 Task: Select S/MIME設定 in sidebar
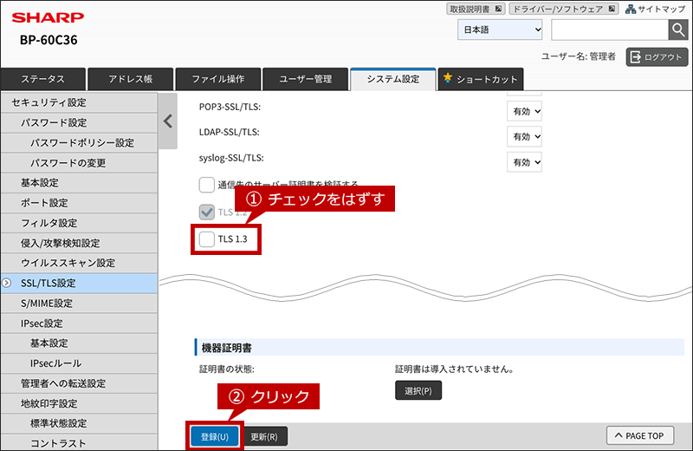(x=79, y=304)
